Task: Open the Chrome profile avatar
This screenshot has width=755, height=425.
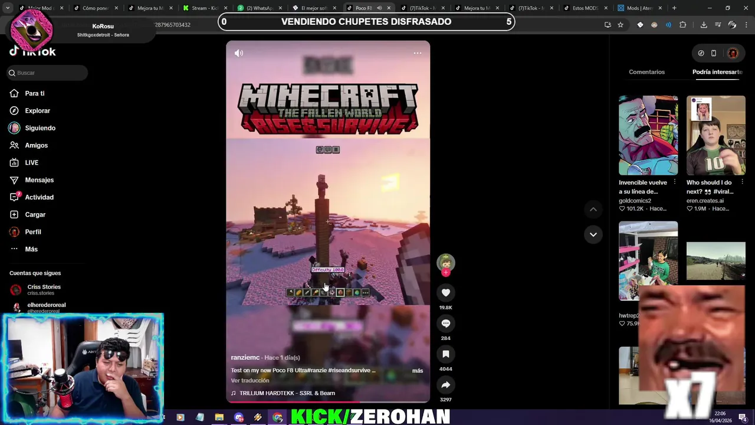Action: pos(732,25)
